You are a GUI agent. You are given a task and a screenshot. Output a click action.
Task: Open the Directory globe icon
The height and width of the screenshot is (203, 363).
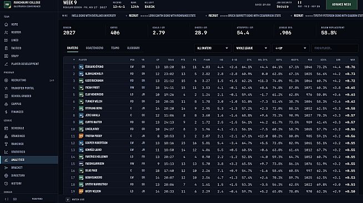[6, 175]
